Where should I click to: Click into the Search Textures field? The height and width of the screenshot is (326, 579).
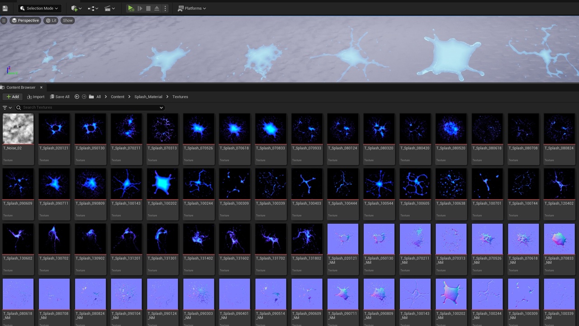[90, 107]
